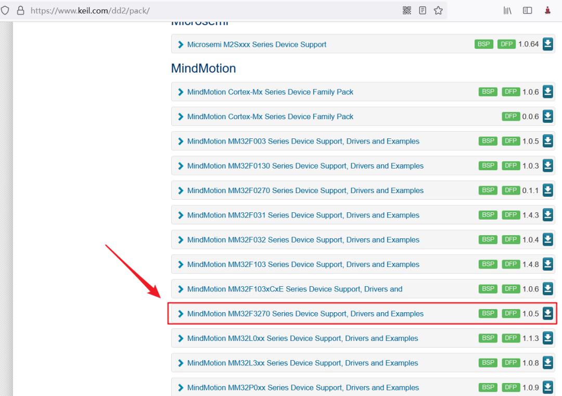Toggle reader view in address bar
562x396 pixels.
[x=423, y=10]
